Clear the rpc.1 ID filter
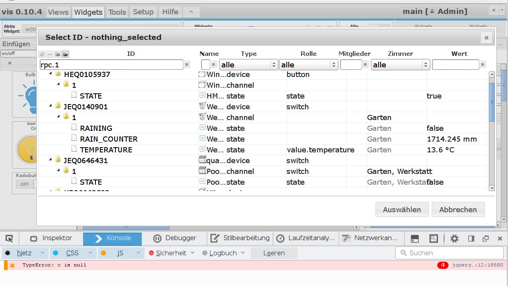This screenshot has height=286, width=508. tap(187, 65)
